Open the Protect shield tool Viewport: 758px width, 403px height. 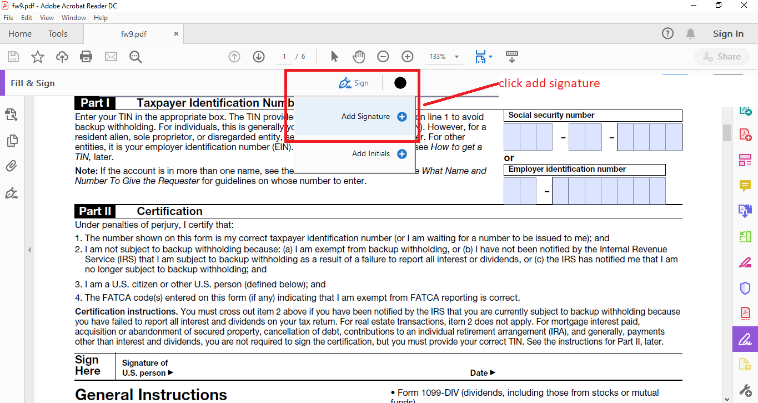point(745,288)
